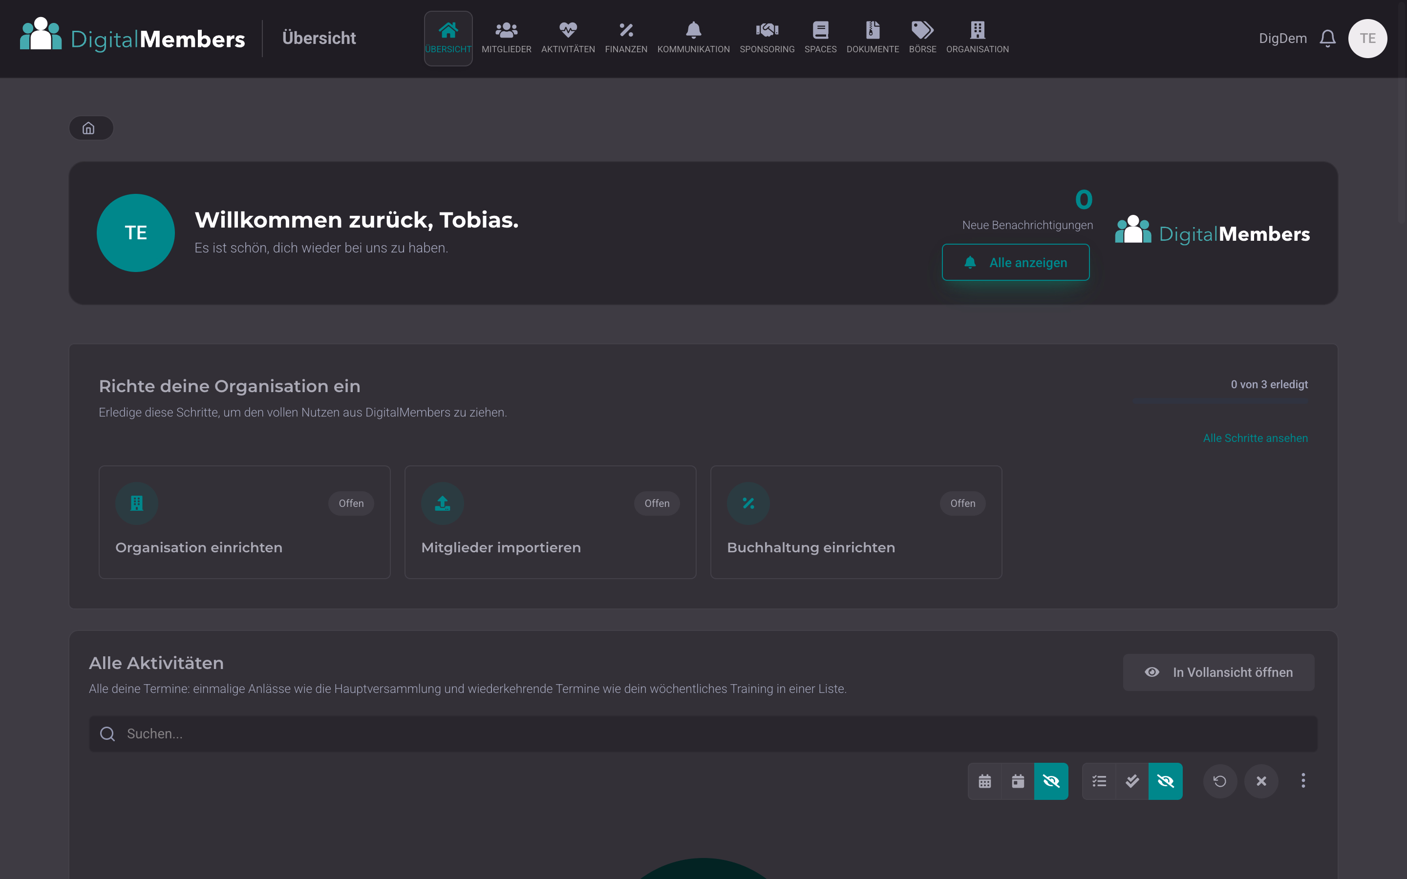
Task: Open the Kommunikation bell menu
Action: (x=693, y=39)
